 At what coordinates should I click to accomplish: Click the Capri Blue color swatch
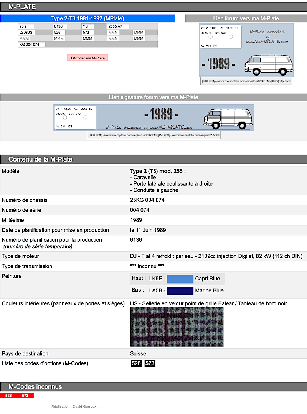[180, 279]
